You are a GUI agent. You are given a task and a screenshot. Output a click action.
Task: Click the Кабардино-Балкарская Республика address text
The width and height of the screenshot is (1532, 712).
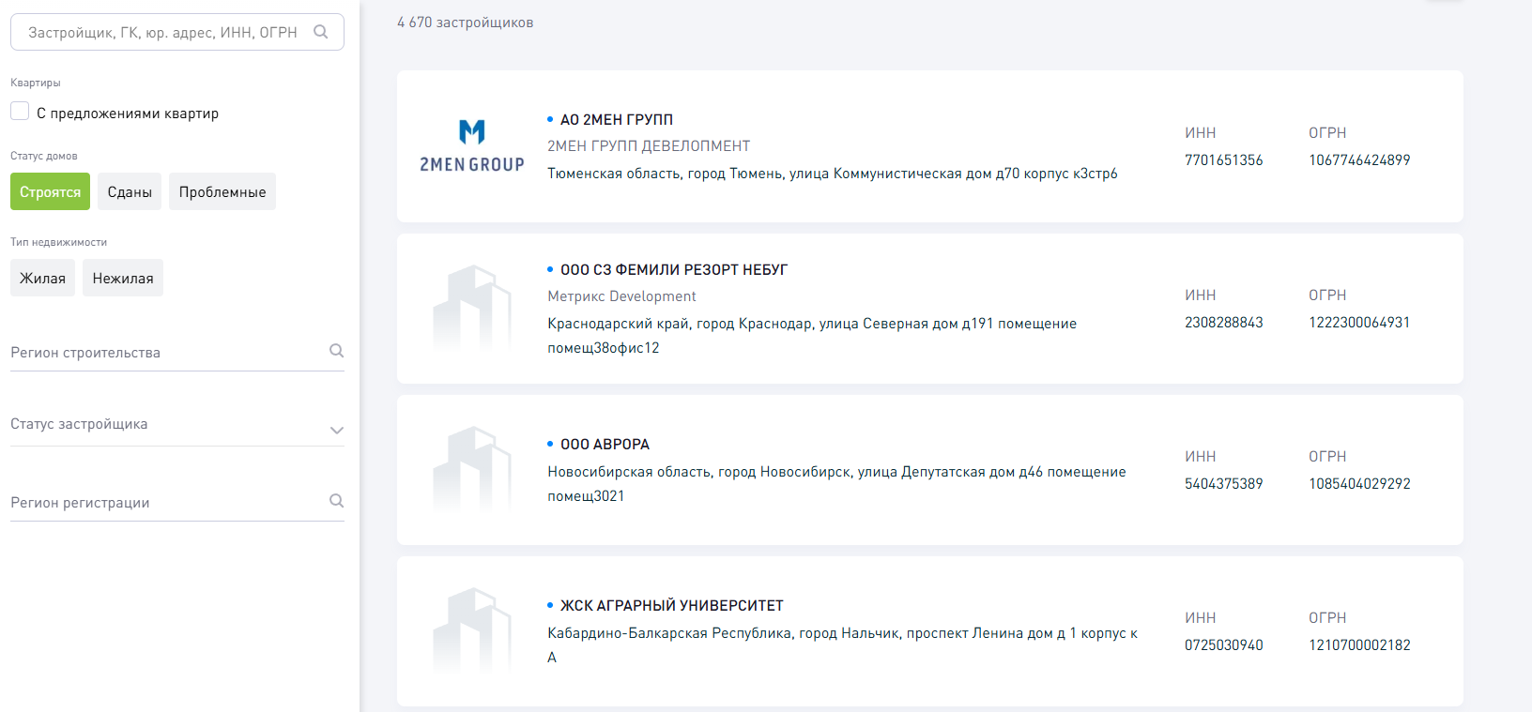coord(842,645)
